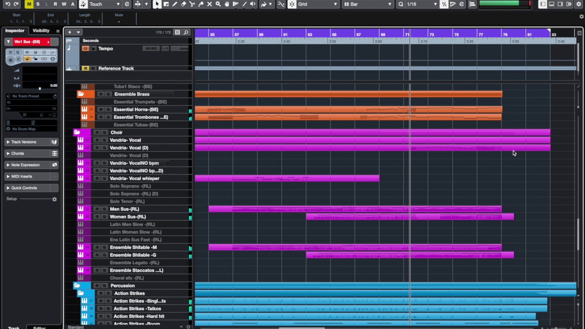Select the Men Sus-(RL) track
Viewport: 585px width, 329px height.
tap(124, 209)
